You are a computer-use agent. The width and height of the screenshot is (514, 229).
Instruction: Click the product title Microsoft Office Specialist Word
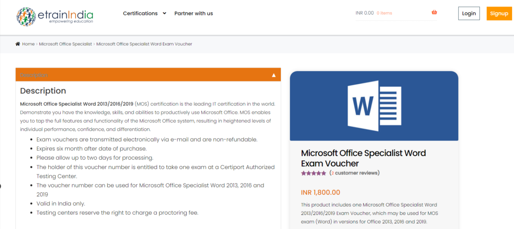(x=363, y=157)
